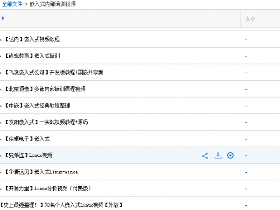
Task: Open 【史上最强整理！】知名个人嵌入式Linux视频 folder
Action: click(x=61, y=205)
